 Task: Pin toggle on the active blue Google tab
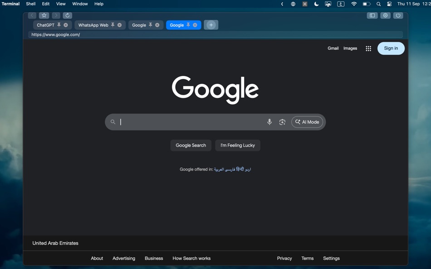click(188, 25)
